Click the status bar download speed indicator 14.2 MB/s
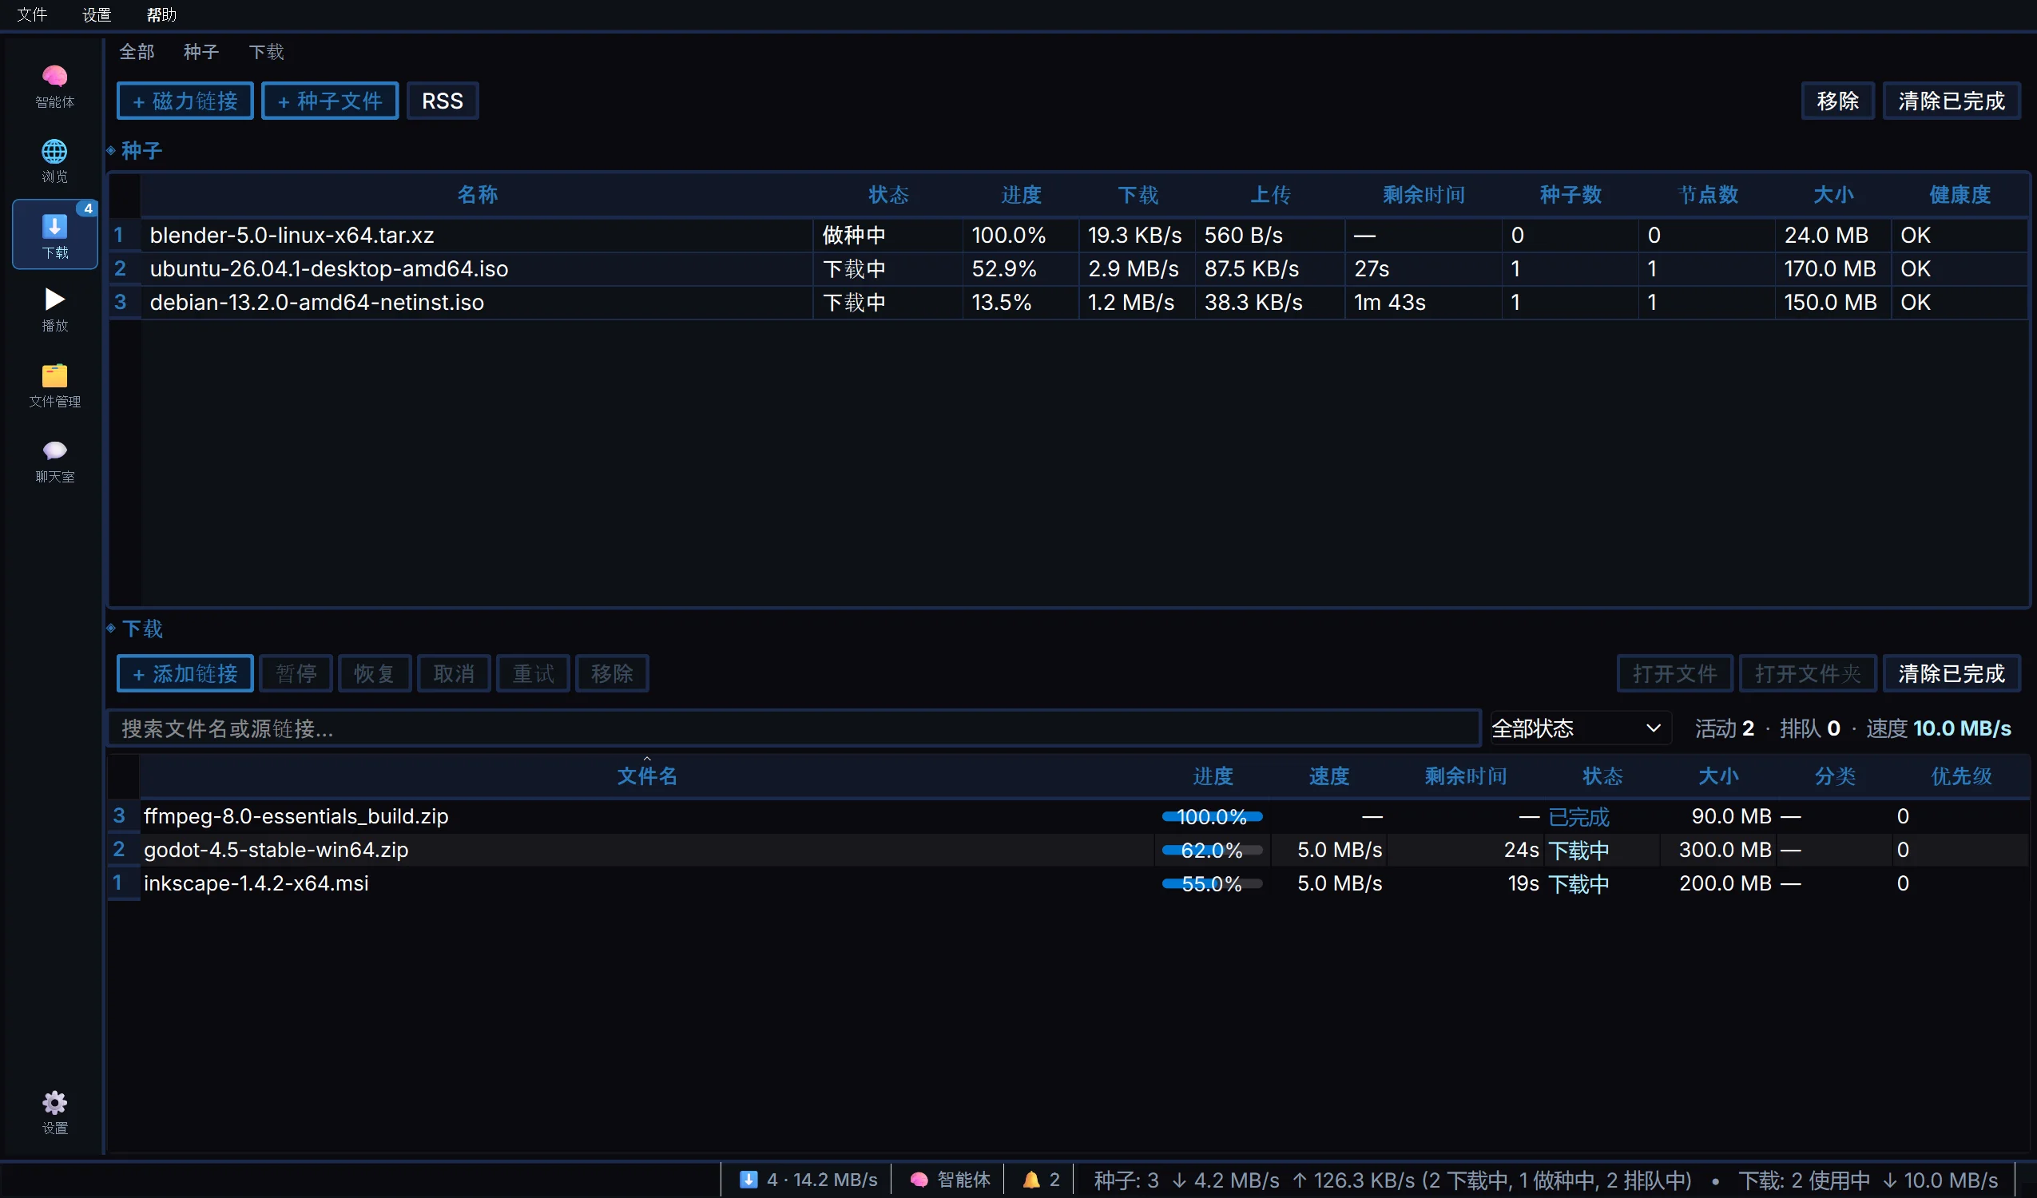Screen dimensions: 2037x1198 [x=808, y=1180]
